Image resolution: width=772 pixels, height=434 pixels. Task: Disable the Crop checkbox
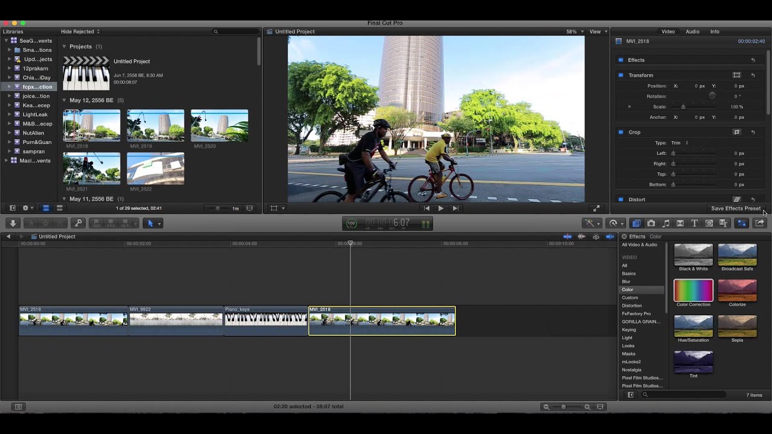pos(620,132)
